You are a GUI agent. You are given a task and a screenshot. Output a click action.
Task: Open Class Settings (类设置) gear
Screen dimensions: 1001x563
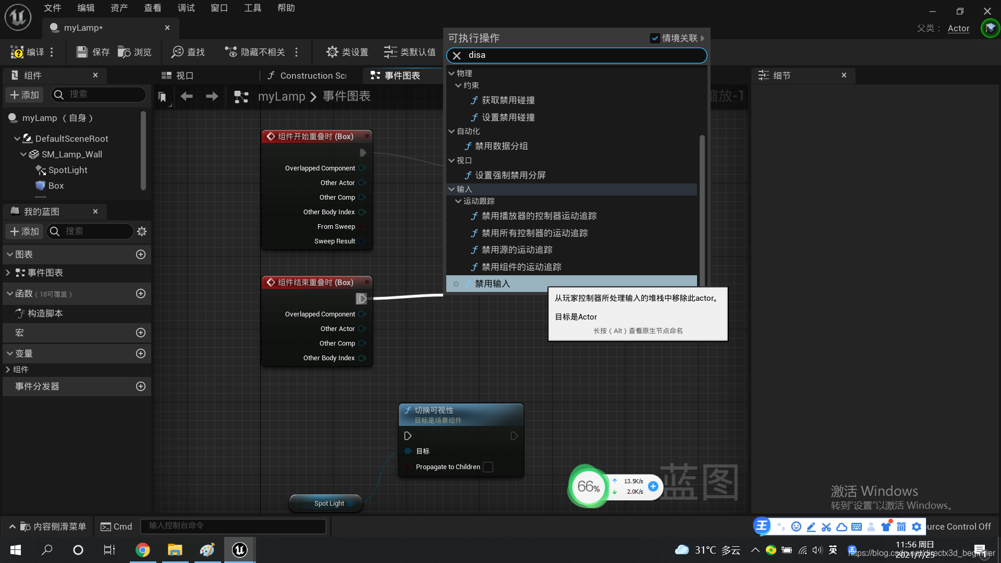(332, 52)
